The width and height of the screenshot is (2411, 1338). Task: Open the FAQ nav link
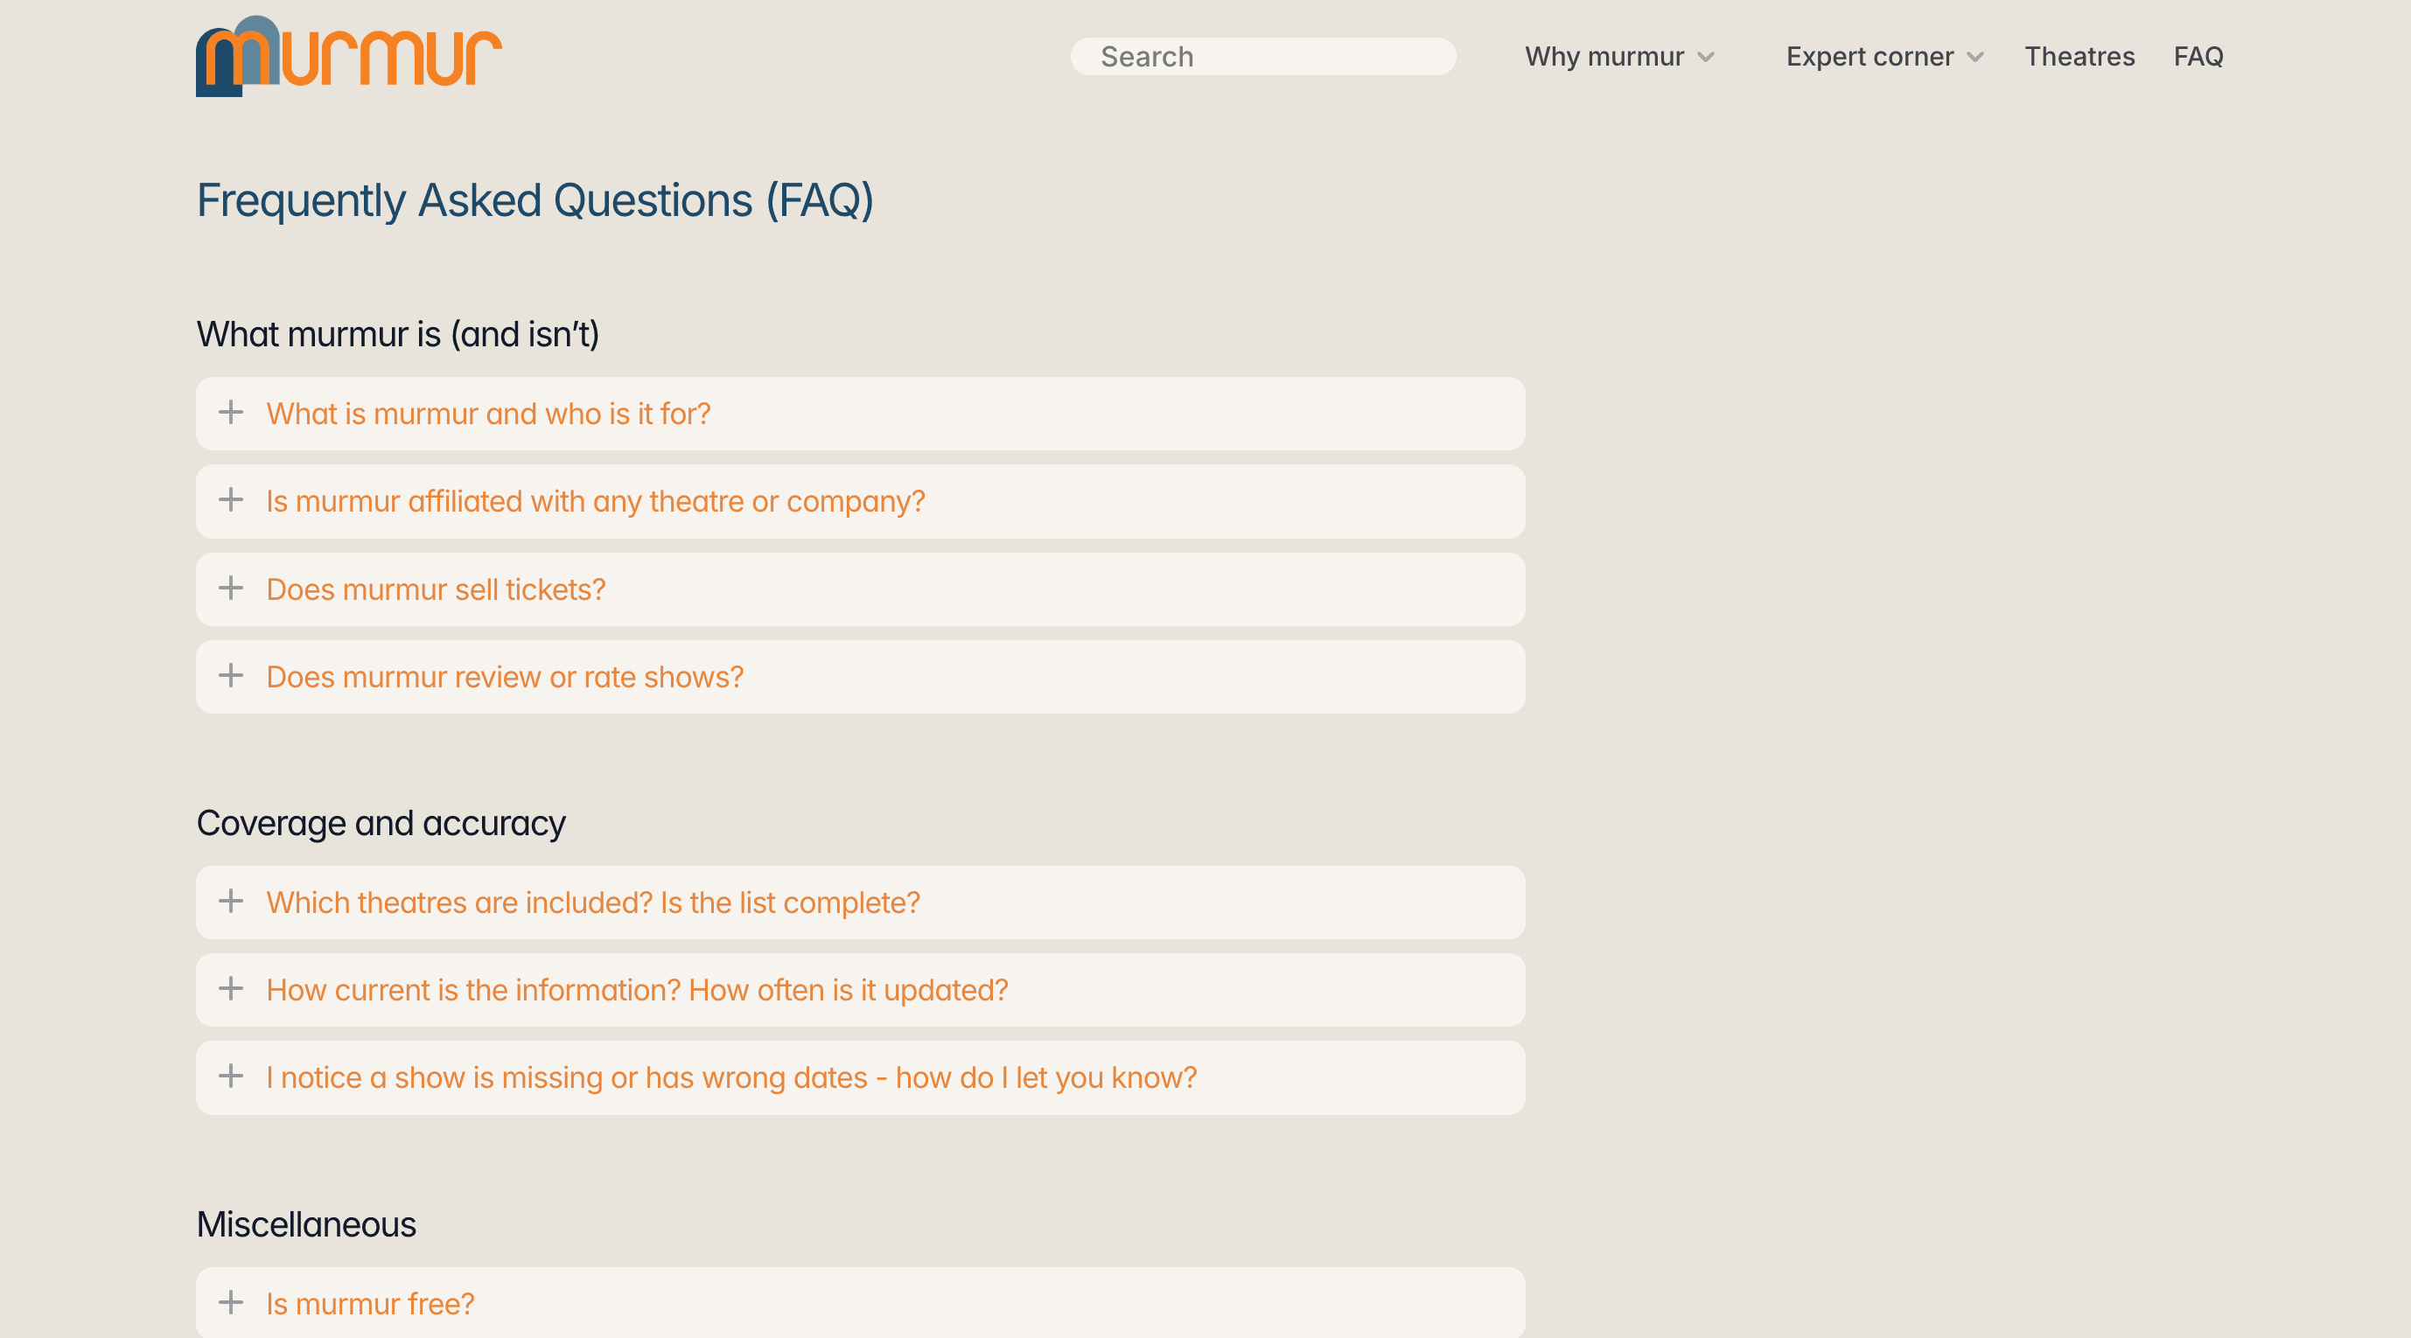point(2198,56)
